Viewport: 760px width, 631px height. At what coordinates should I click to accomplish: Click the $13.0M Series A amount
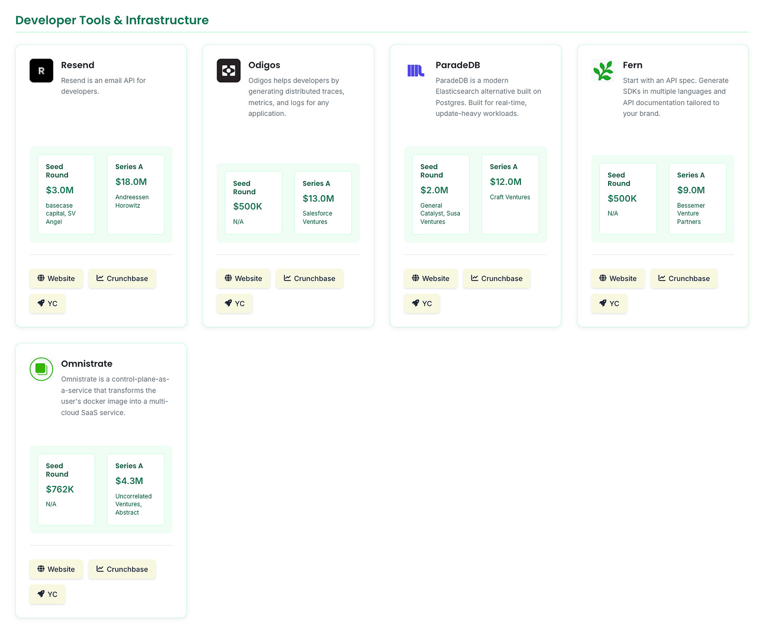[x=318, y=198]
